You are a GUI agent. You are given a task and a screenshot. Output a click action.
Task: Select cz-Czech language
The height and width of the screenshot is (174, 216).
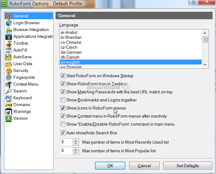[x=131, y=47]
